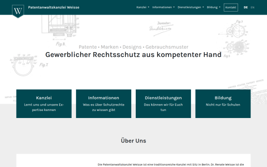Image resolution: width=267 pixels, height=167 pixels.
Task: Click 'Was es über Schutzrechte zu wissen gibt'
Action: 104,107
